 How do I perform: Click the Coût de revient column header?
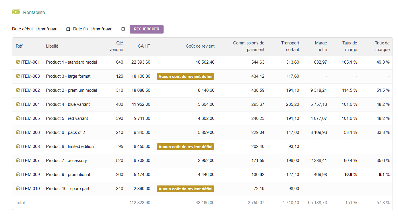pyautogui.click(x=200, y=46)
